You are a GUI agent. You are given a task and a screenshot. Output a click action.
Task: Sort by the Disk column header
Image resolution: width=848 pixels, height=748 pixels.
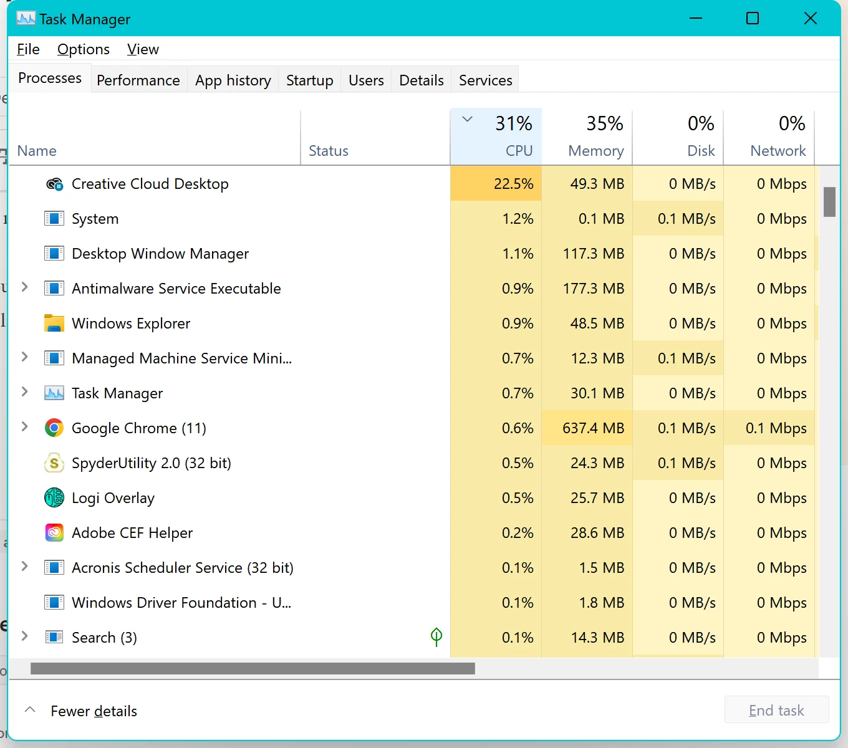coord(678,138)
